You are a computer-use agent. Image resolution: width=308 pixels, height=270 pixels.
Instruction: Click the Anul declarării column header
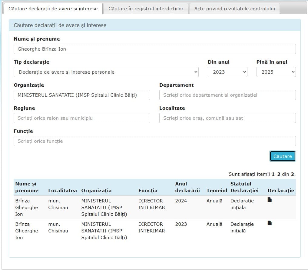click(187, 187)
